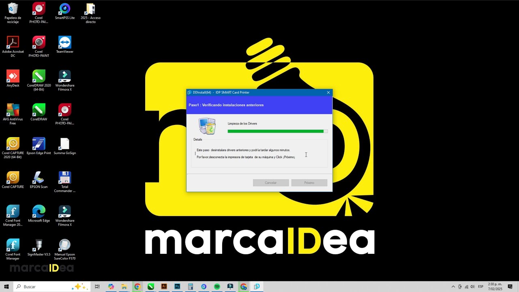Select the plain CorelDRAW desktop shortcut
The height and width of the screenshot is (292, 519).
tap(39, 112)
